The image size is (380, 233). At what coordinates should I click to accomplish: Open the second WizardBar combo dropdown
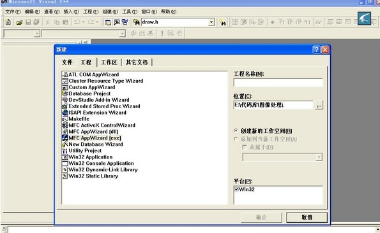coord(123,33)
